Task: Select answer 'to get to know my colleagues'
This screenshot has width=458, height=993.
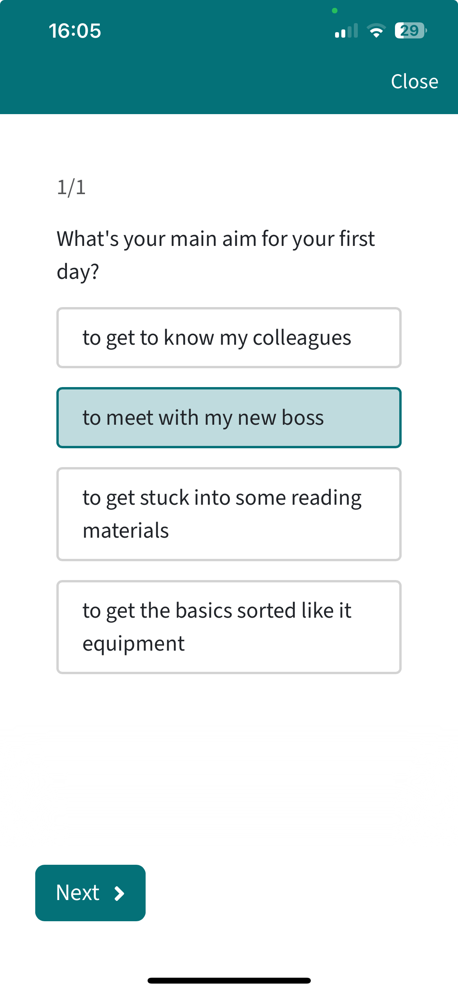Action: [x=229, y=337]
